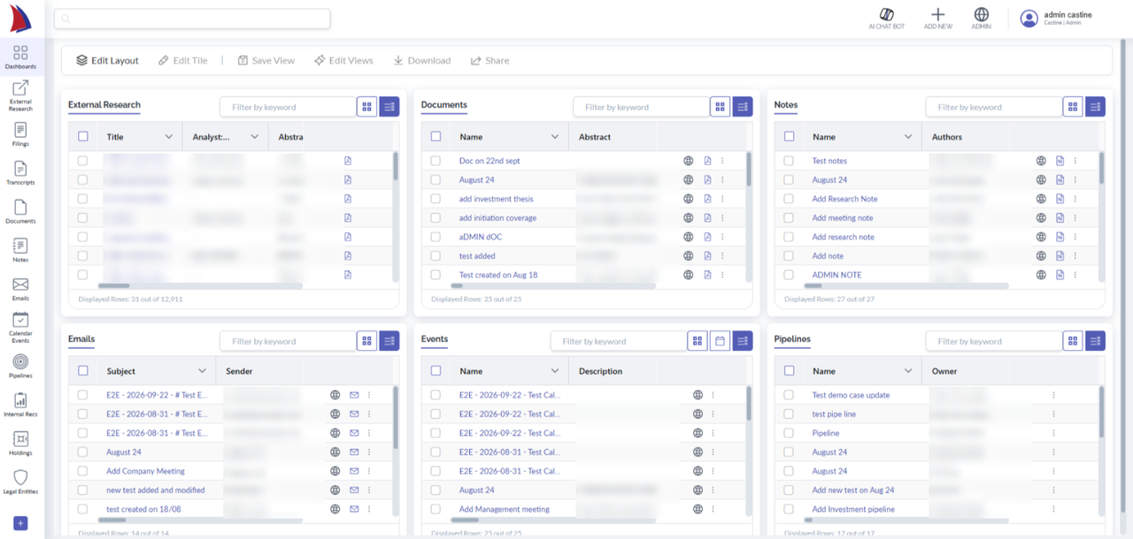This screenshot has height=539, width=1133.
Task: Click Edit Views in the toolbar
Action: (343, 60)
